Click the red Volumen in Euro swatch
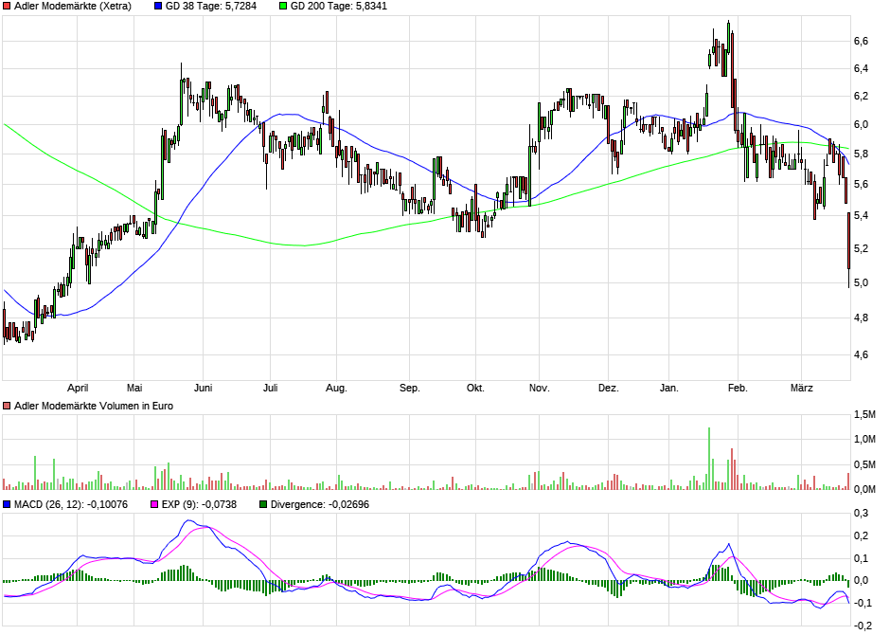Screen dimensions: 890x635 7,406
